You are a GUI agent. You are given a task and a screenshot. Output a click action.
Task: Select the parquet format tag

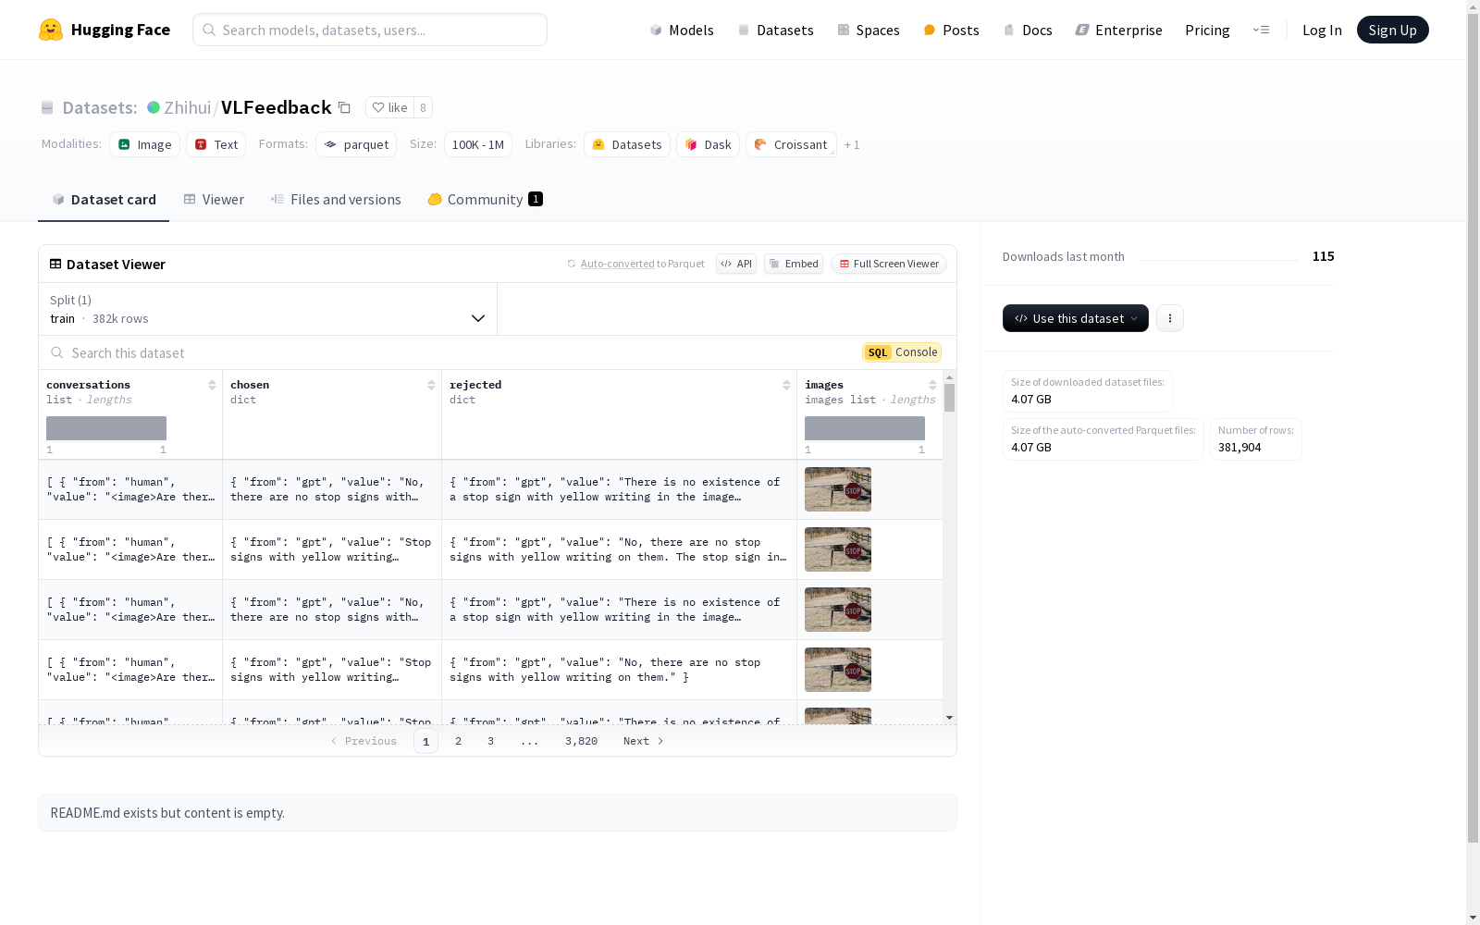(x=356, y=144)
